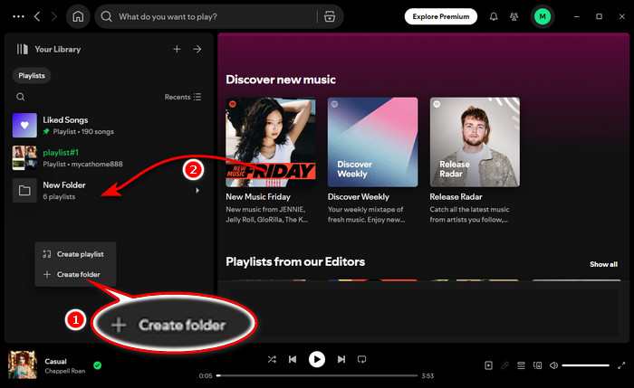Open the notifications bell

pos(494,16)
